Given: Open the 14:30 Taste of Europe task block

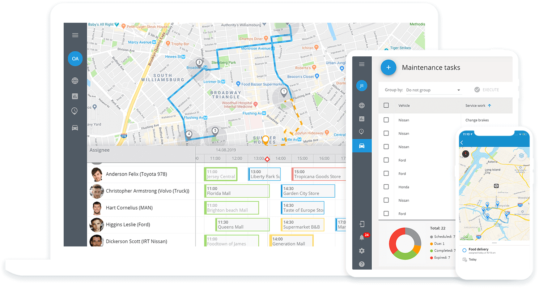Looking at the screenshot, I should click(303, 208).
